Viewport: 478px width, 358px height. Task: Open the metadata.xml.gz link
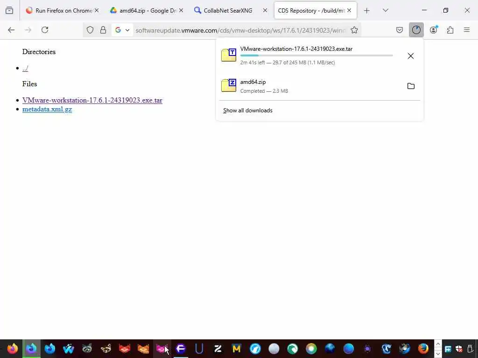click(x=47, y=109)
